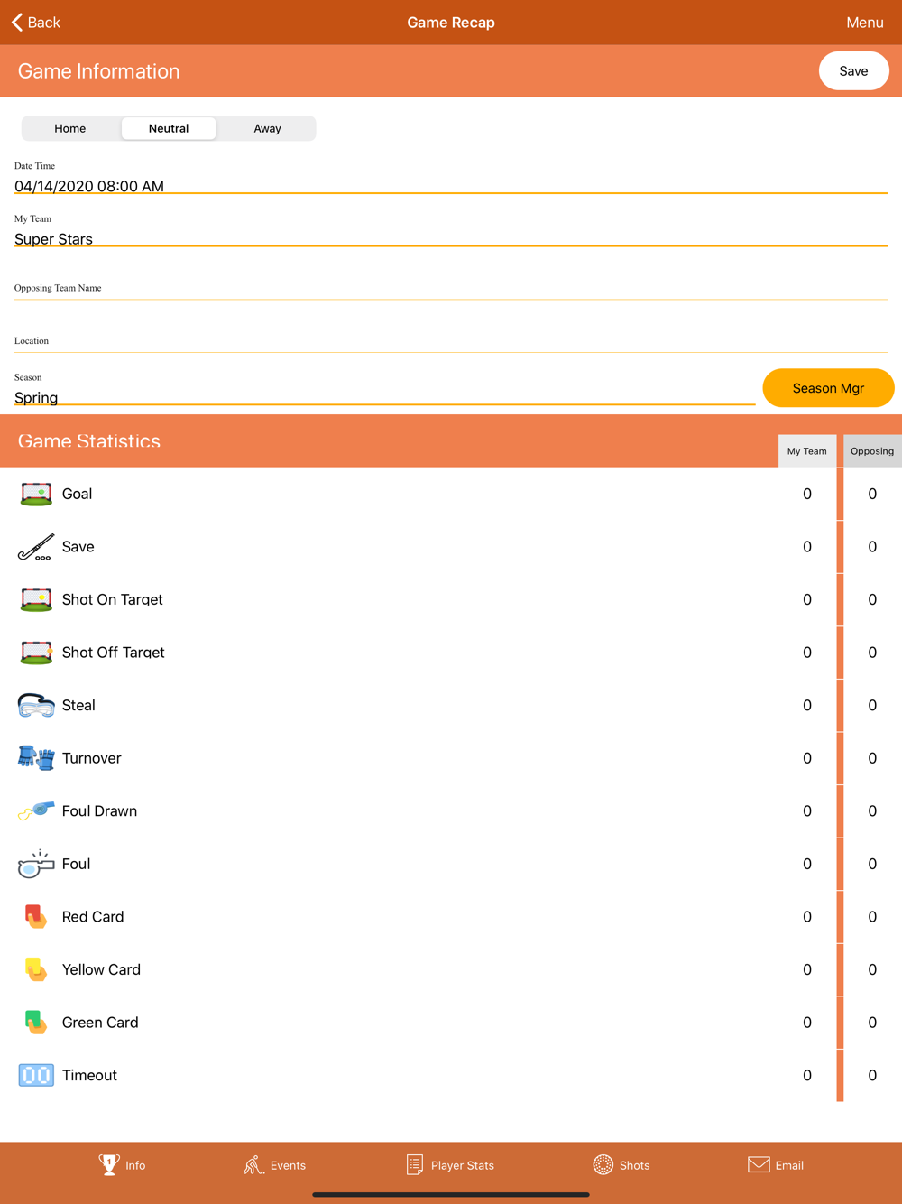Image resolution: width=902 pixels, height=1204 pixels.
Task: Open the Events tab
Action: click(x=274, y=1165)
